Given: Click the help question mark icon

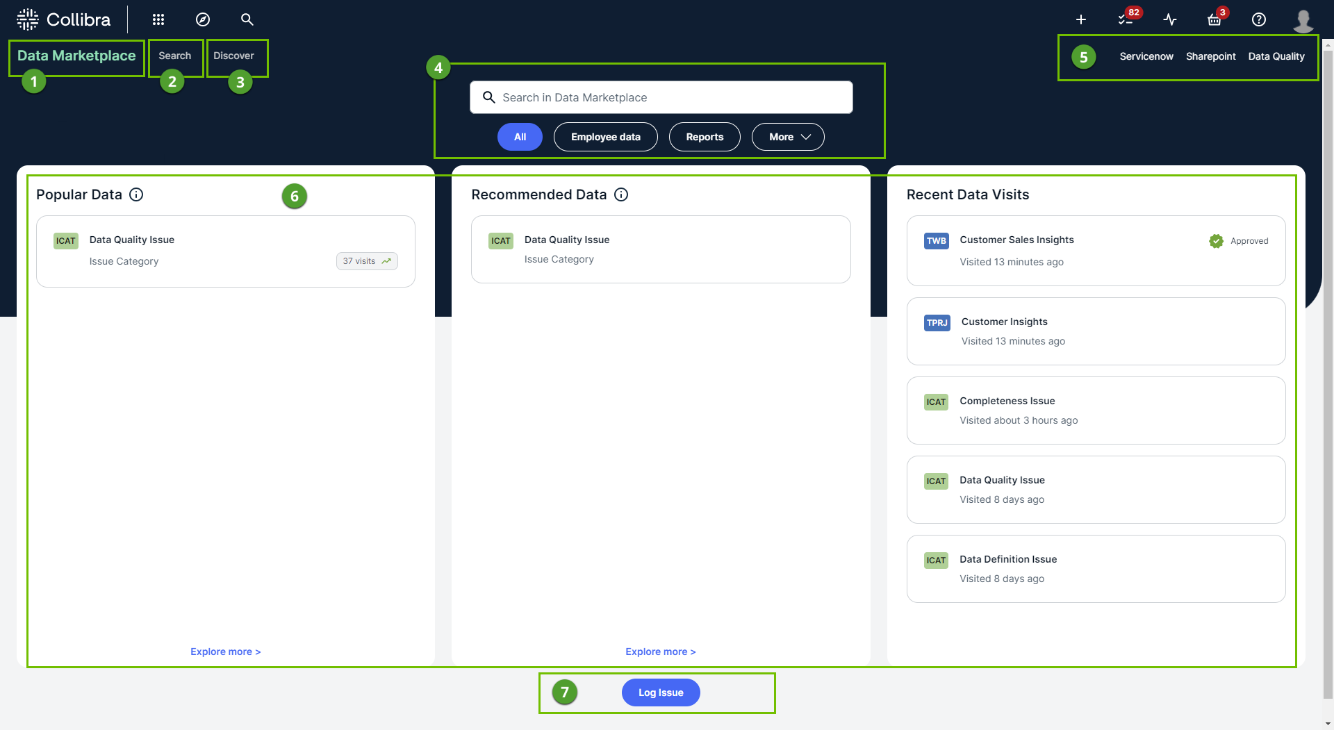Looking at the screenshot, I should 1258,19.
